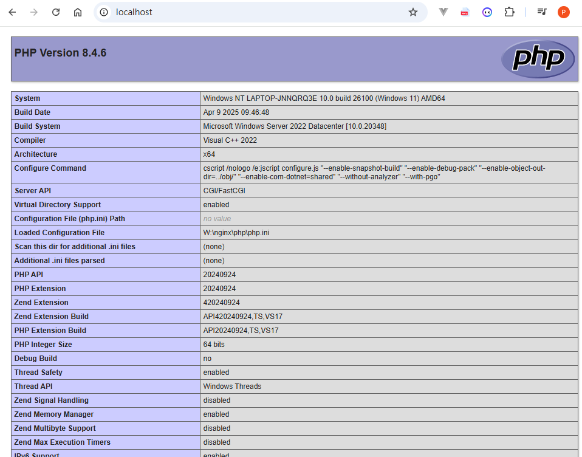Click the PHP Extension label
The height and width of the screenshot is (457, 582).
pyautogui.click(x=40, y=289)
